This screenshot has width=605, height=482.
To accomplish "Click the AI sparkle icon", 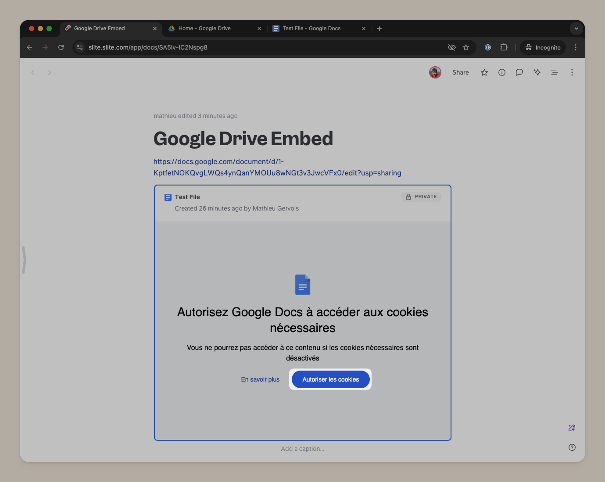I will [537, 72].
